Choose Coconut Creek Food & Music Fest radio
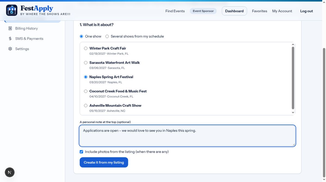This screenshot has height=182, width=326. pos(86,91)
